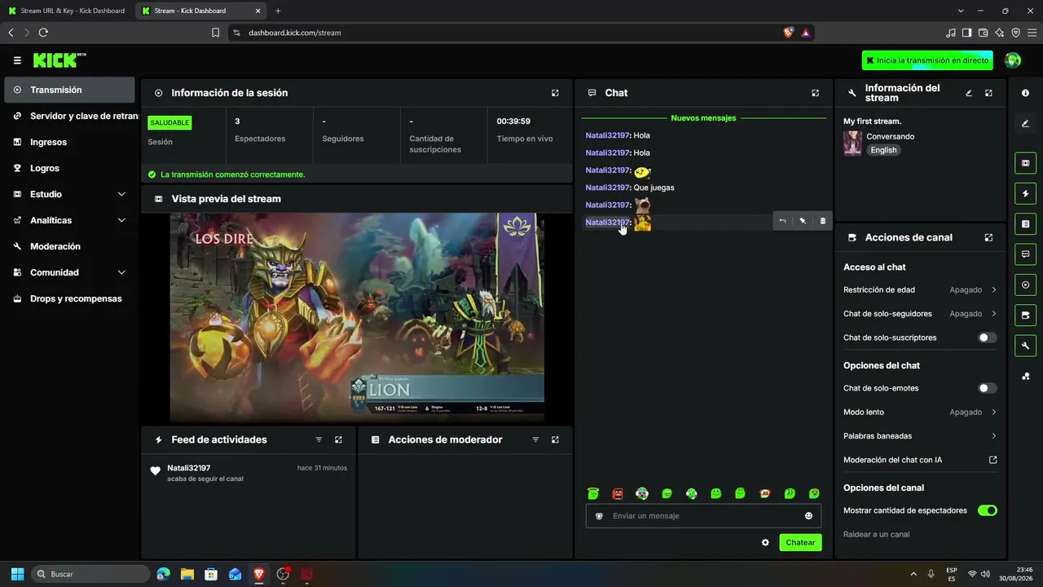
Task: Expand the Información de la sesión panel
Action: [x=555, y=93]
